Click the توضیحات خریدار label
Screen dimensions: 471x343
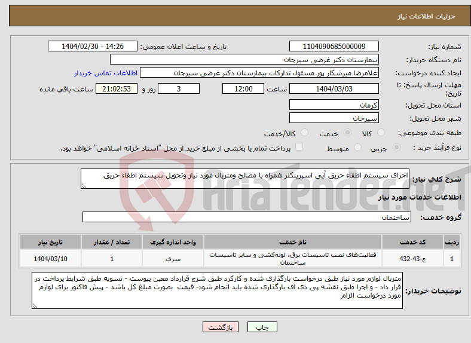point(433,291)
